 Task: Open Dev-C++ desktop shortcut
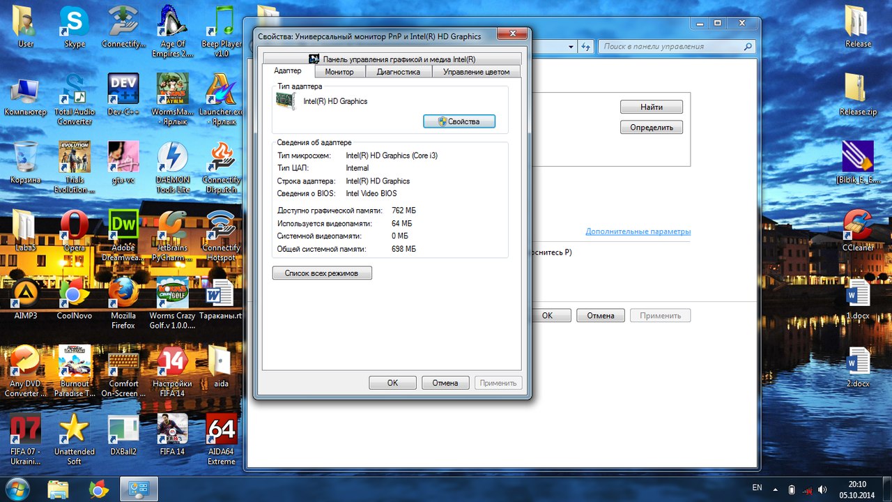click(123, 91)
